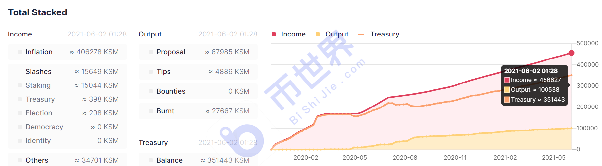
Task: Click the small square beside Burnt
Action: click(x=151, y=111)
